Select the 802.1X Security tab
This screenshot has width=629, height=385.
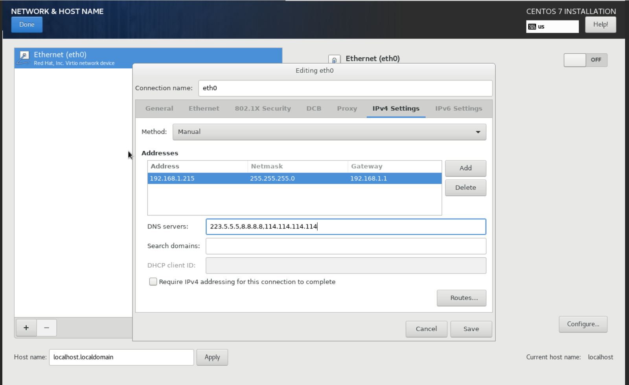click(x=263, y=109)
